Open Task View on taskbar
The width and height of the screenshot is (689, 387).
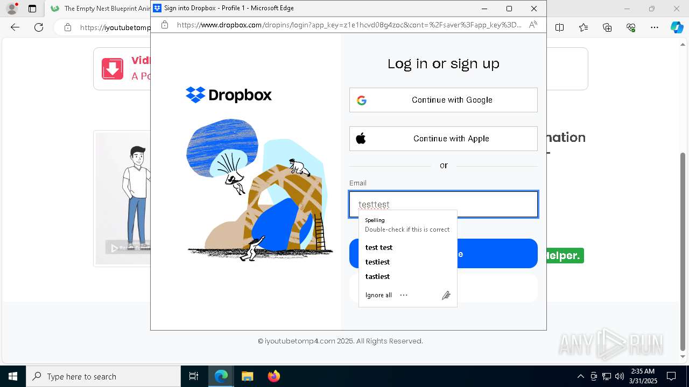194,376
